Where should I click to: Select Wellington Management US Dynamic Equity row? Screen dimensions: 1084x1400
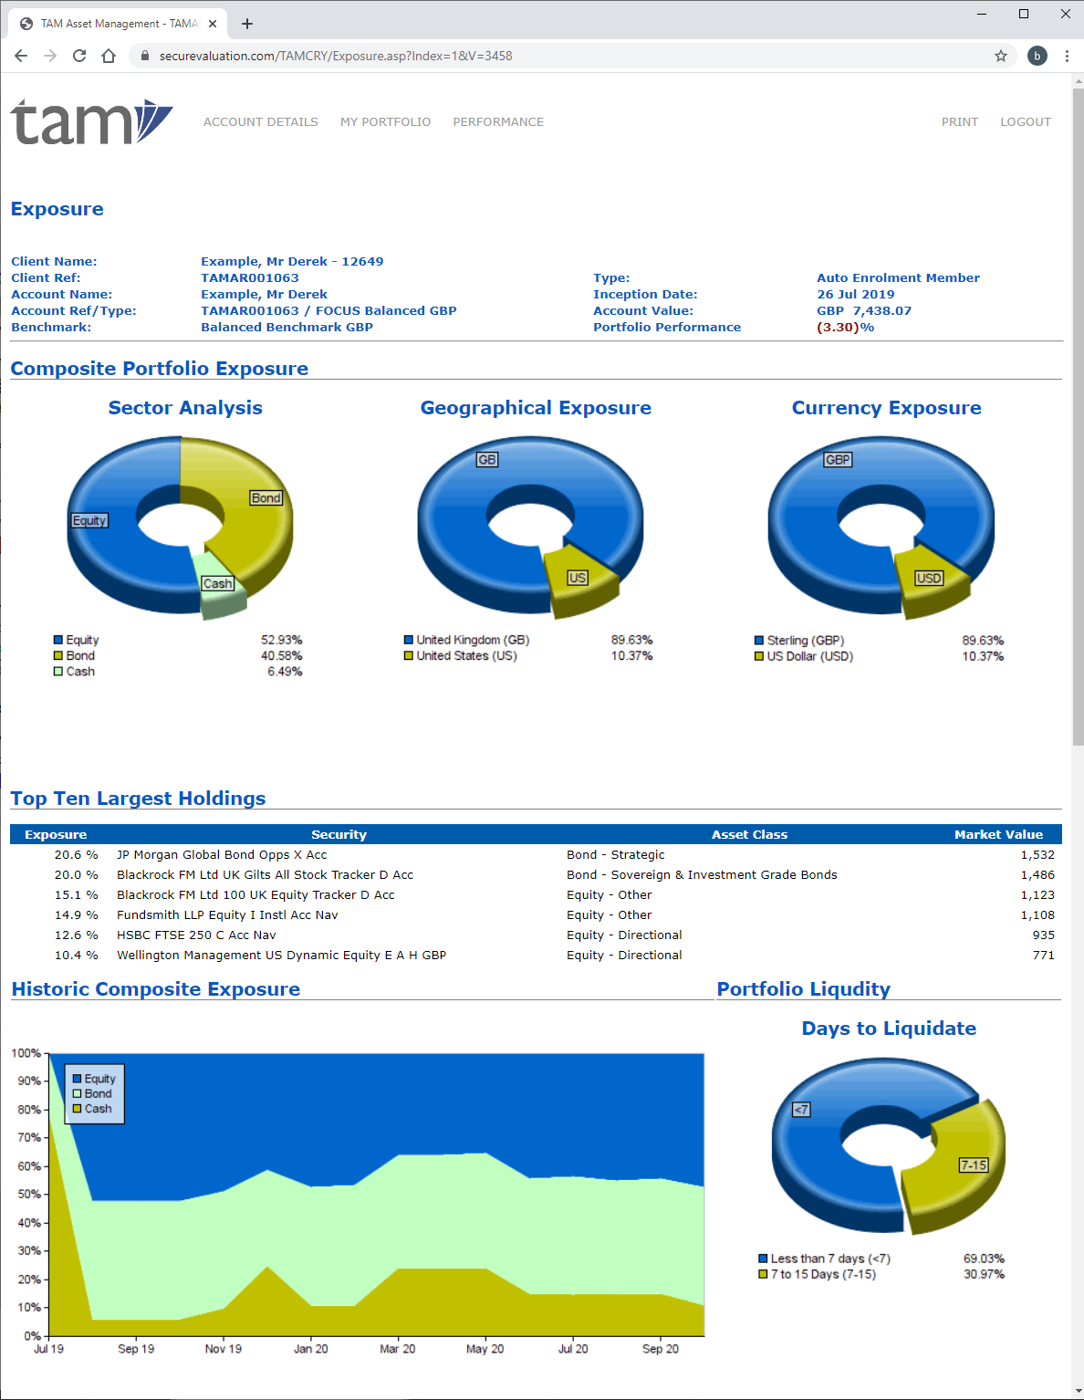point(536,956)
